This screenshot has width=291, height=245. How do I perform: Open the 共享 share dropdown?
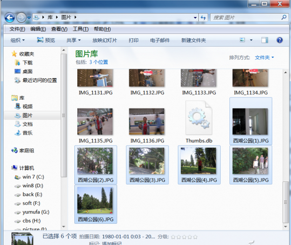coord(73,40)
